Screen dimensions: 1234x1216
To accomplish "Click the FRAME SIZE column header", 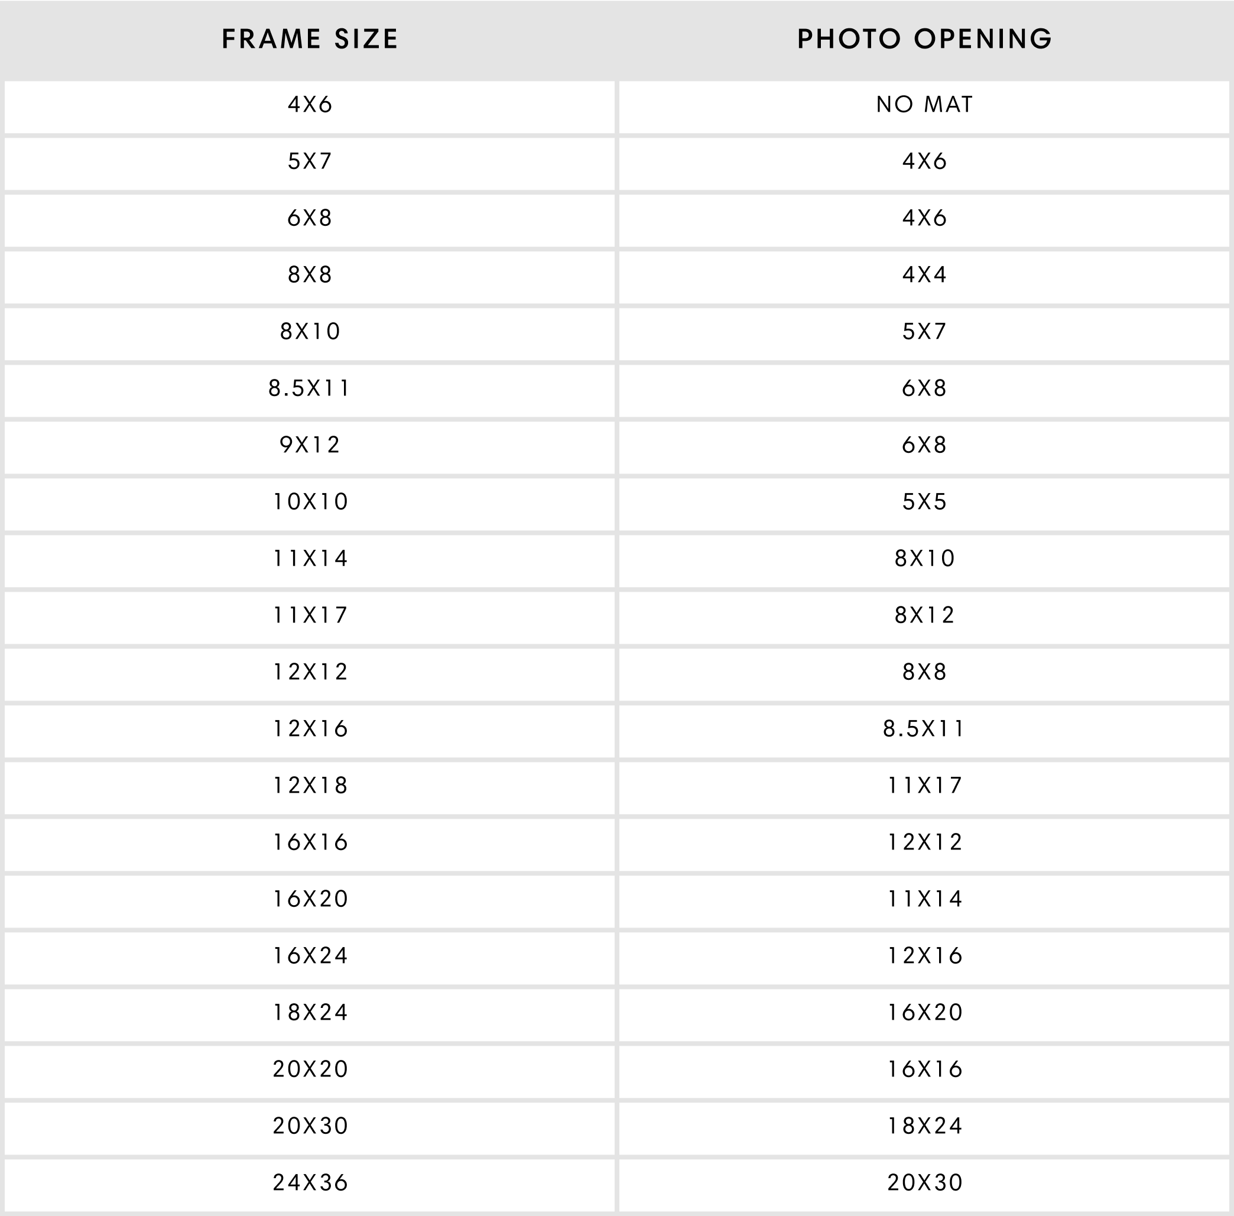I will (x=310, y=40).
